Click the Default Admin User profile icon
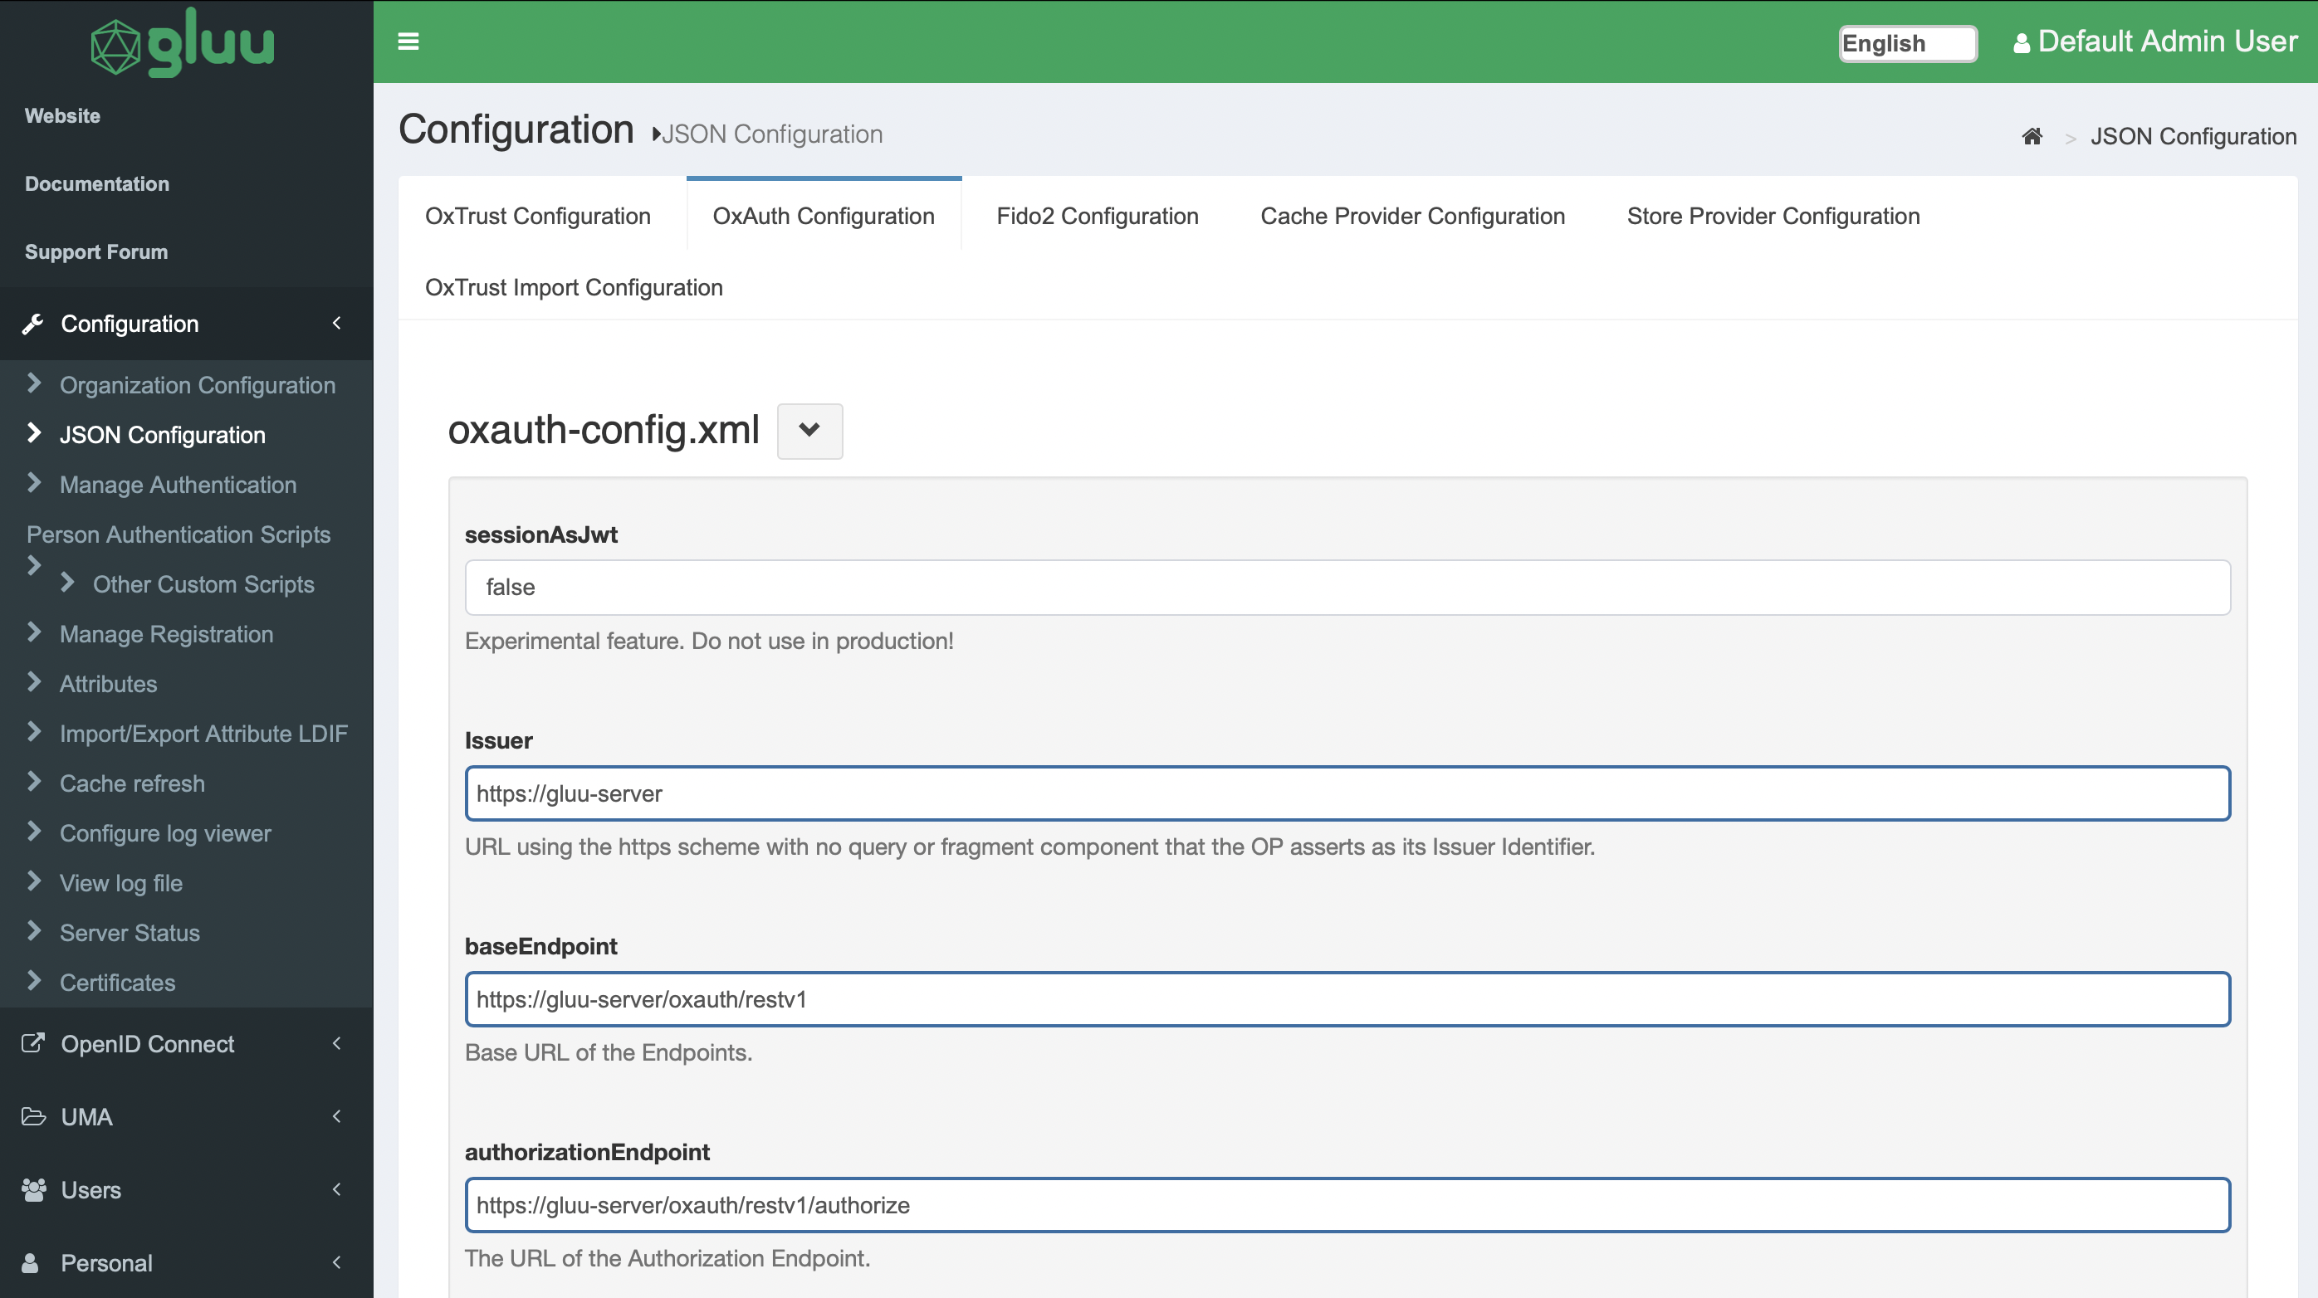Screen dimensions: 2318x1298 [x=2021, y=42]
